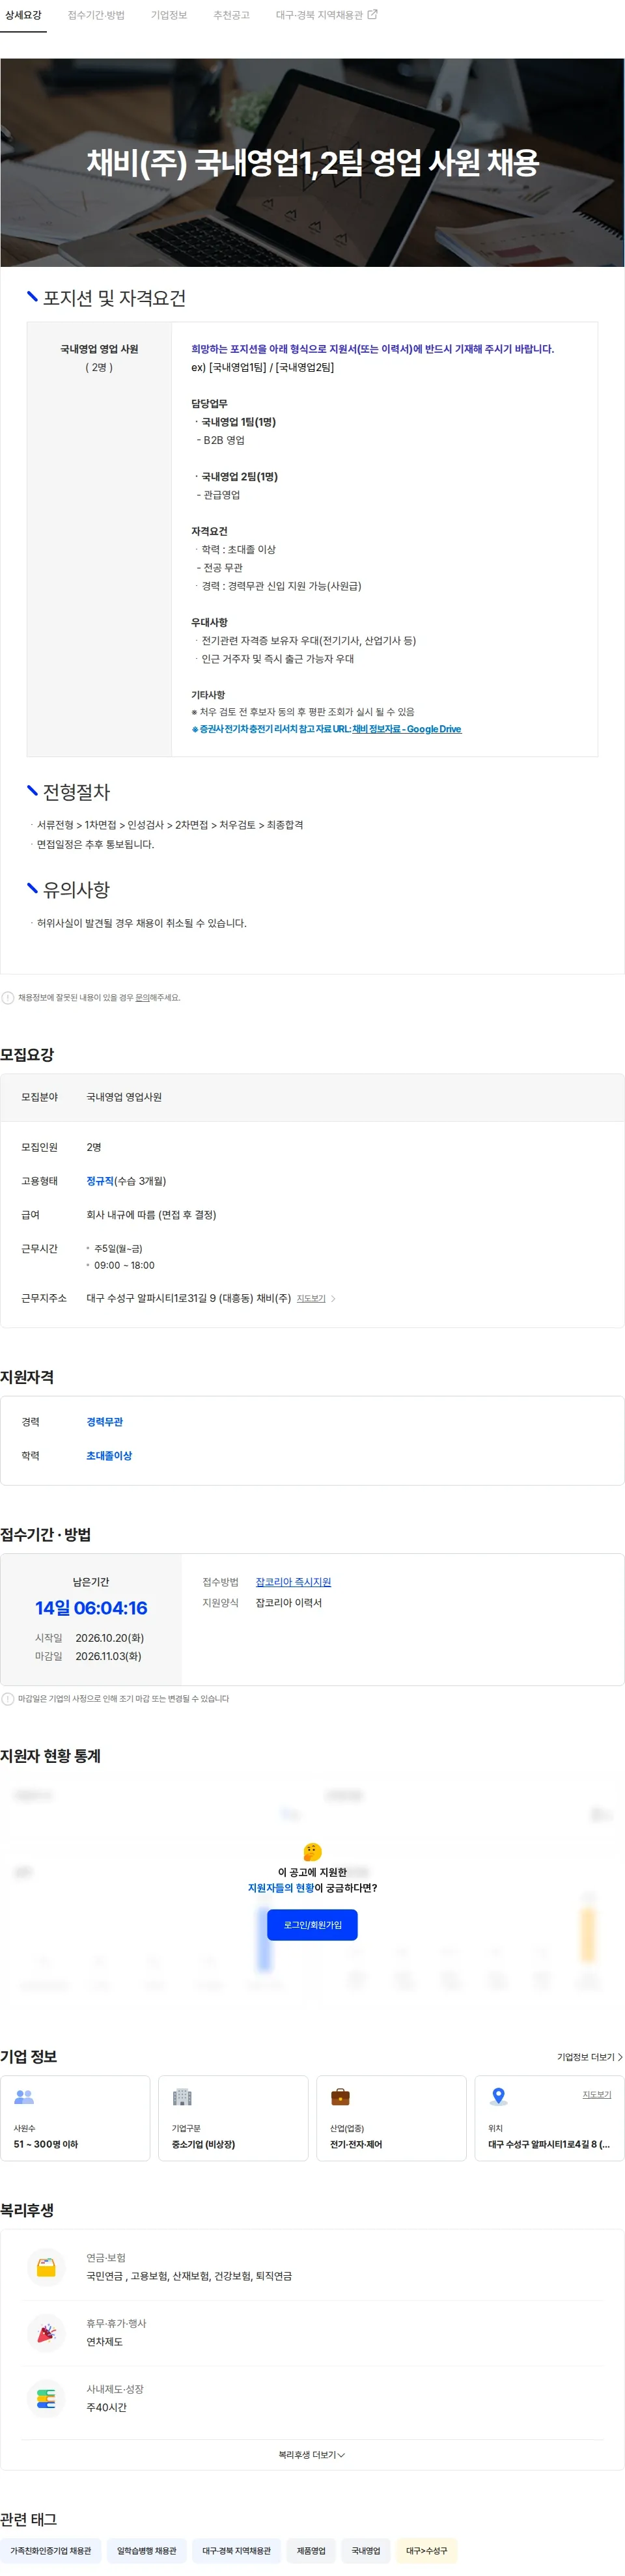Click the 기업구분 building icon
Viewport: 625px width, 2576px height.
tap(182, 2097)
